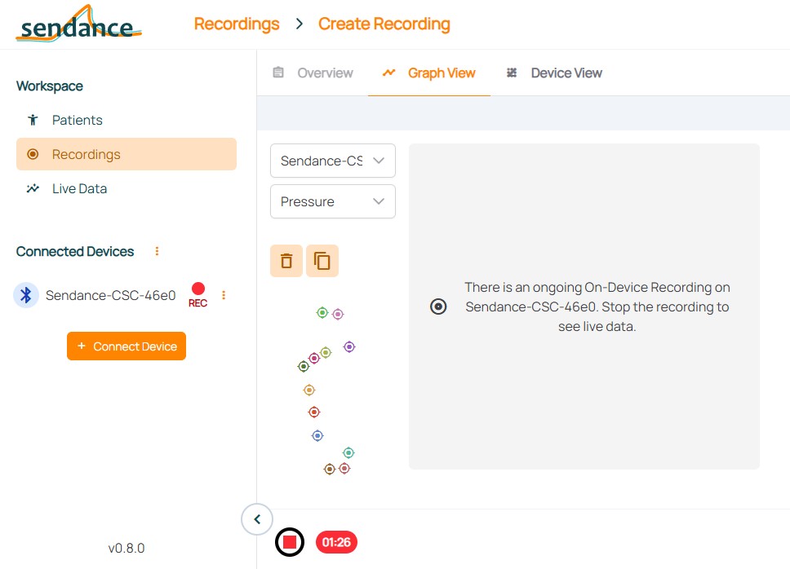This screenshot has width=790, height=569.
Task: Open the Sendance-CS device dropdown
Action: point(332,161)
